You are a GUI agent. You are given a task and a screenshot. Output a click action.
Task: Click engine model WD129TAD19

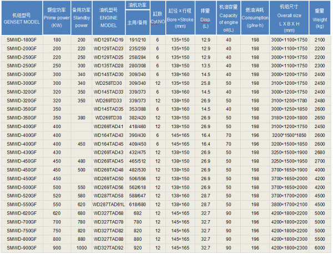(109, 40)
